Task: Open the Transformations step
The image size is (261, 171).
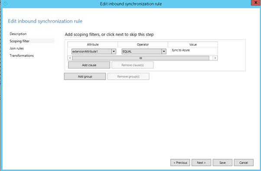Action: point(22,55)
